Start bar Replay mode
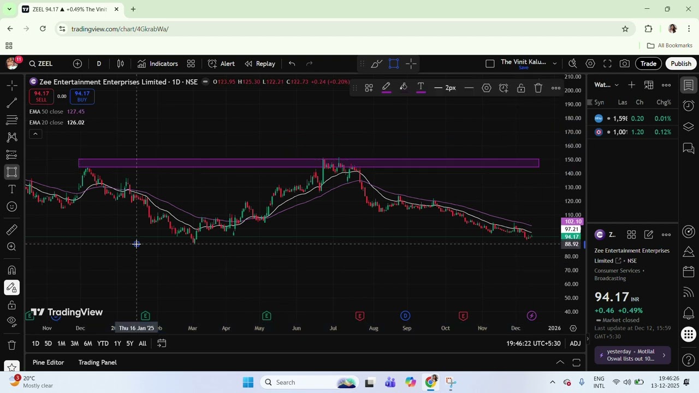The height and width of the screenshot is (393, 699). point(260,64)
